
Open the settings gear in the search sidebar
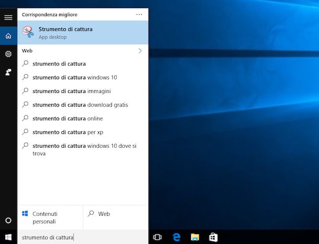click(8, 54)
